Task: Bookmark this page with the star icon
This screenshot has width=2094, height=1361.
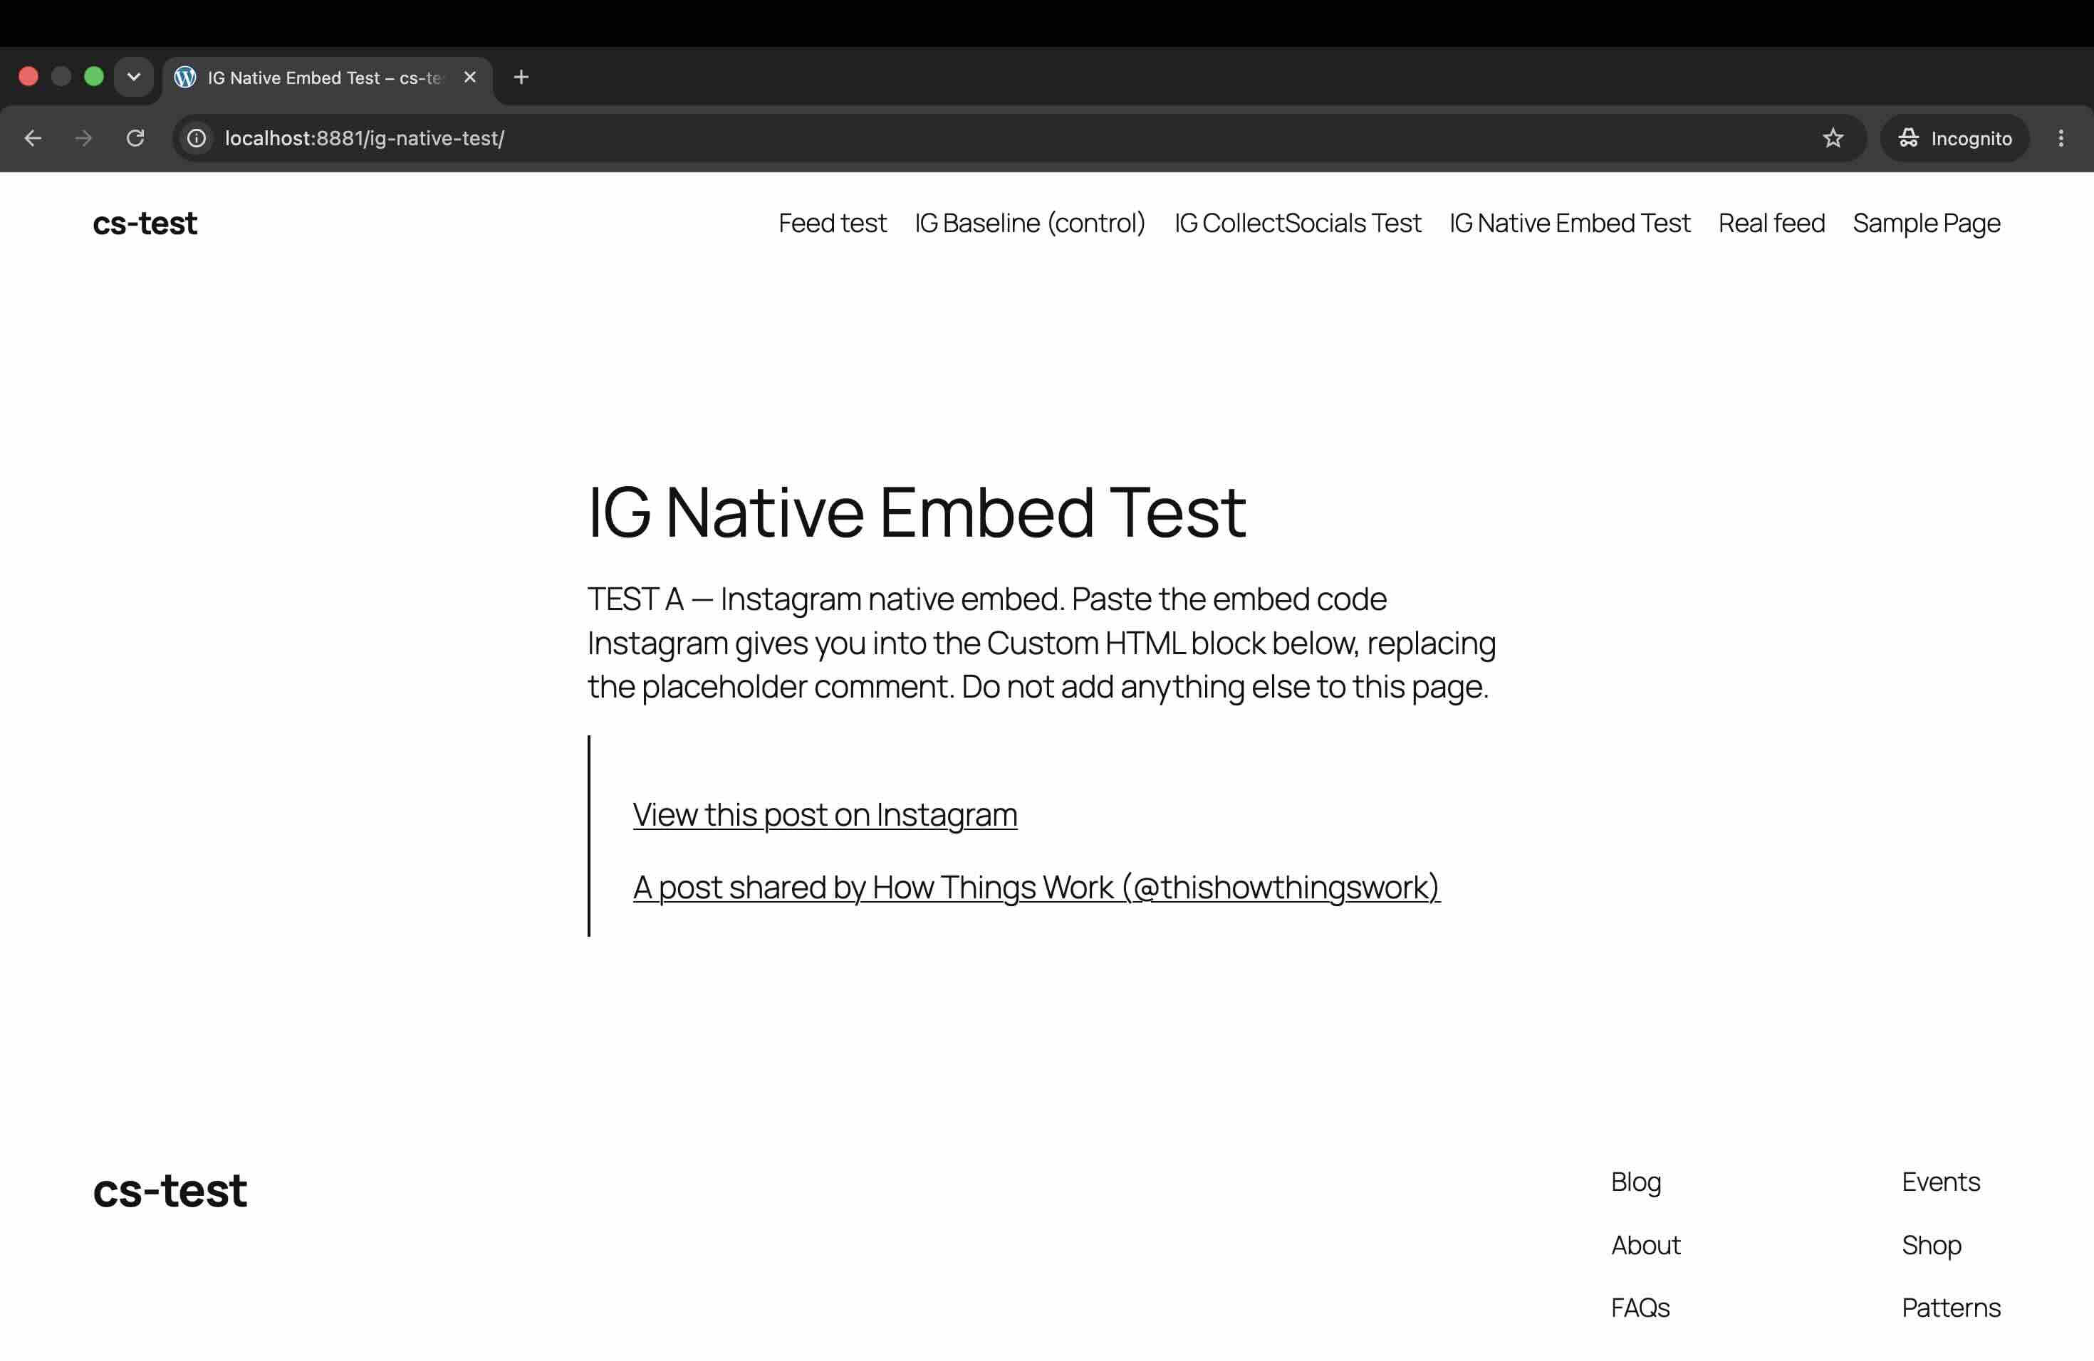Action: (1833, 138)
